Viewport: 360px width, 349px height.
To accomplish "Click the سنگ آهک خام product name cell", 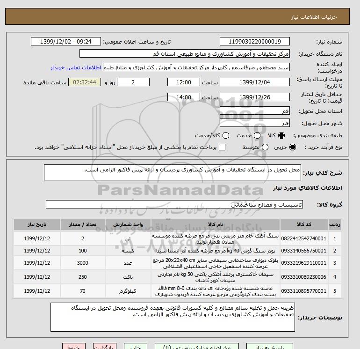I will tap(216, 238).
